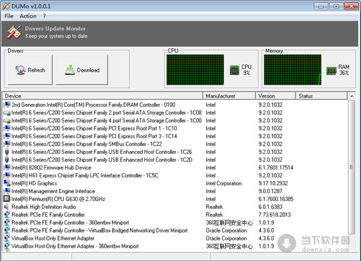This screenshot has width=361, height=261.
Task: Click the Realtek High Definition Audio speaker icon
Action: (x=7, y=207)
